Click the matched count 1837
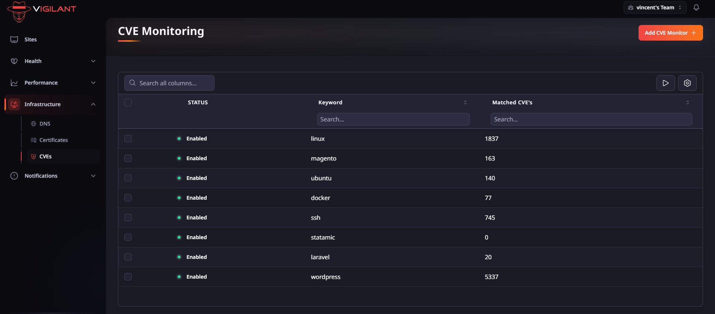 [x=491, y=139]
